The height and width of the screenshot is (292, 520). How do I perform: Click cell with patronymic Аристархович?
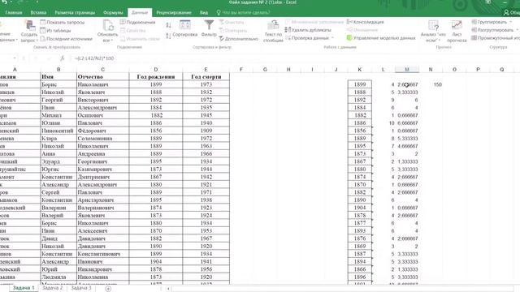click(103, 200)
